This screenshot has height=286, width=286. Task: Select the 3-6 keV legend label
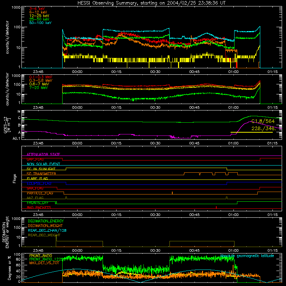pyautogui.click(x=37, y=9)
